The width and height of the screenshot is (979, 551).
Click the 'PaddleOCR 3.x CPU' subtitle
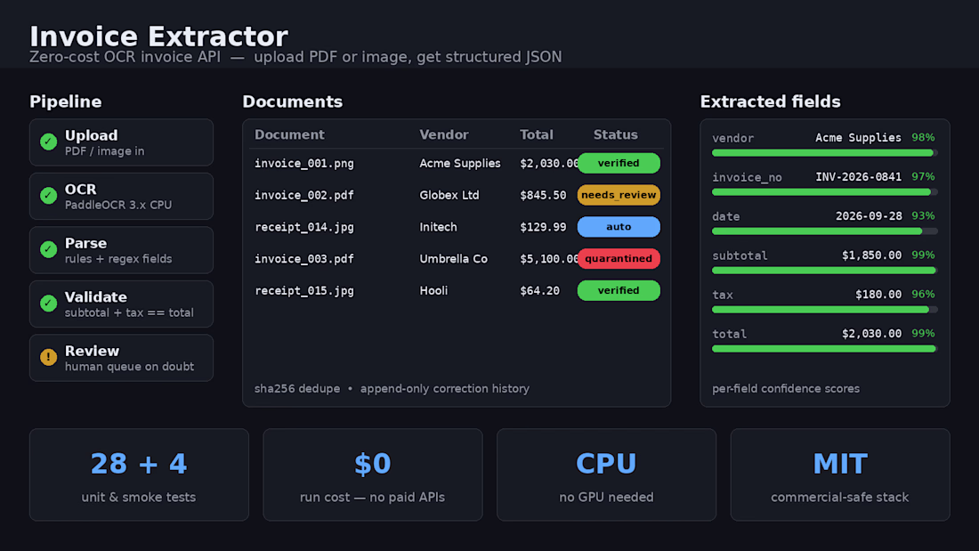pyautogui.click(x=118, y=205)
